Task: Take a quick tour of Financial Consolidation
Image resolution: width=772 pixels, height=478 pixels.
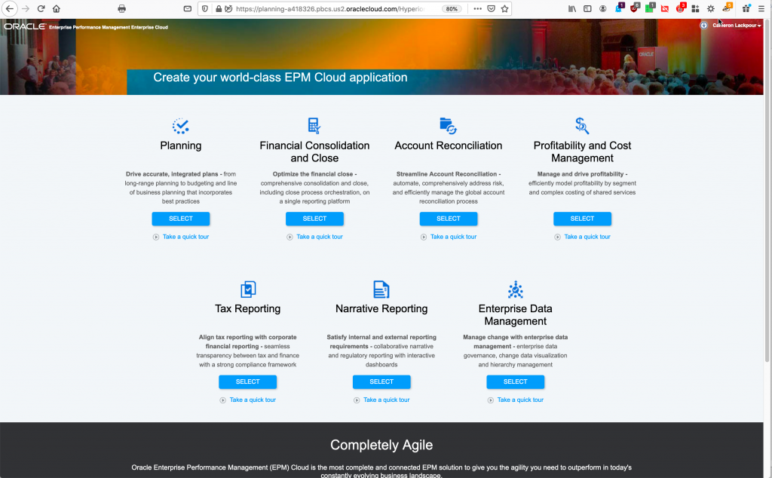Action: point(320,237)
